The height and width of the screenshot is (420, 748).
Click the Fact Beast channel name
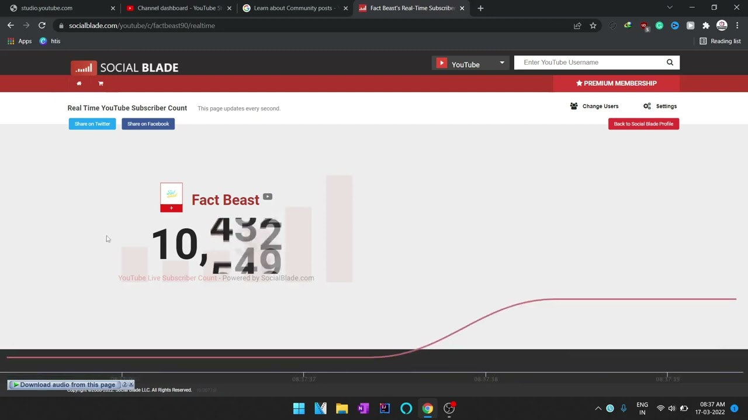click(225, 200)
